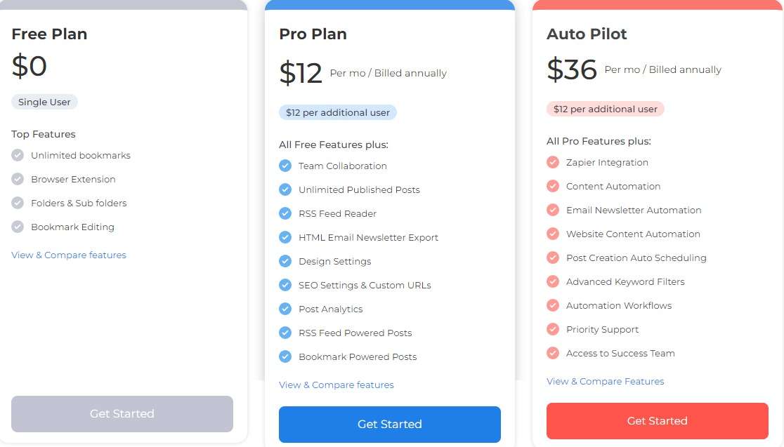Toggle the checkmark beside Bookmark Editing
The image size is (784, 447).
(17, 227)
